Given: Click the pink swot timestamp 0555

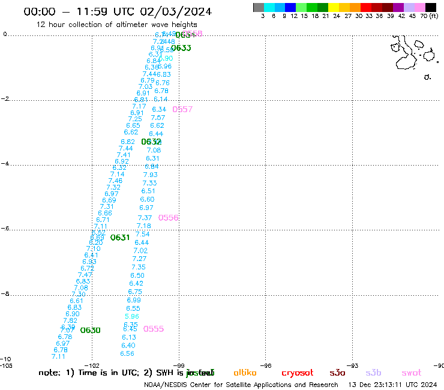Looking at the screenshot, I should 154,329.
